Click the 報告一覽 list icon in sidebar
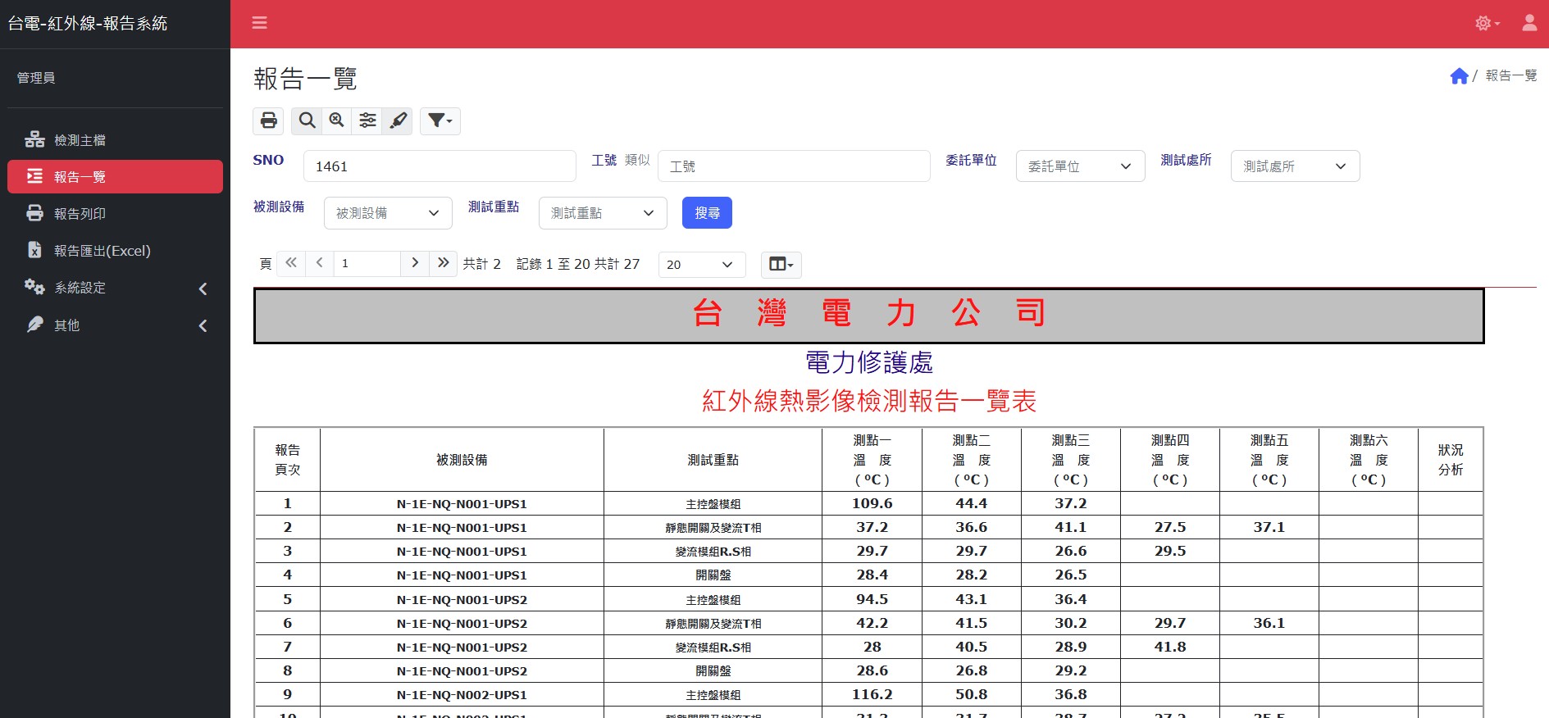This screenshot has height=718, width=1549. (34, 176)
